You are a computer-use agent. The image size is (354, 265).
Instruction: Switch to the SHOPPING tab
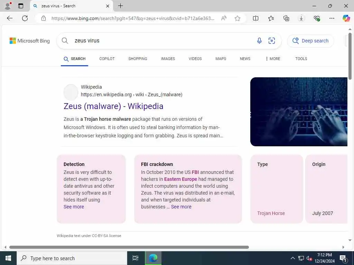point(138,59)
